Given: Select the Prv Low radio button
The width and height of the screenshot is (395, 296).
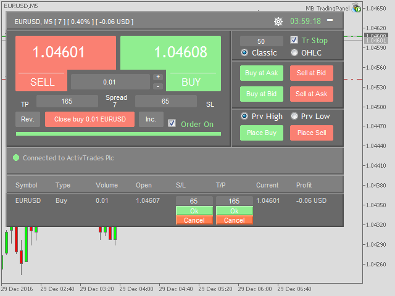Looking at the screenshot, I should [294, 116].
